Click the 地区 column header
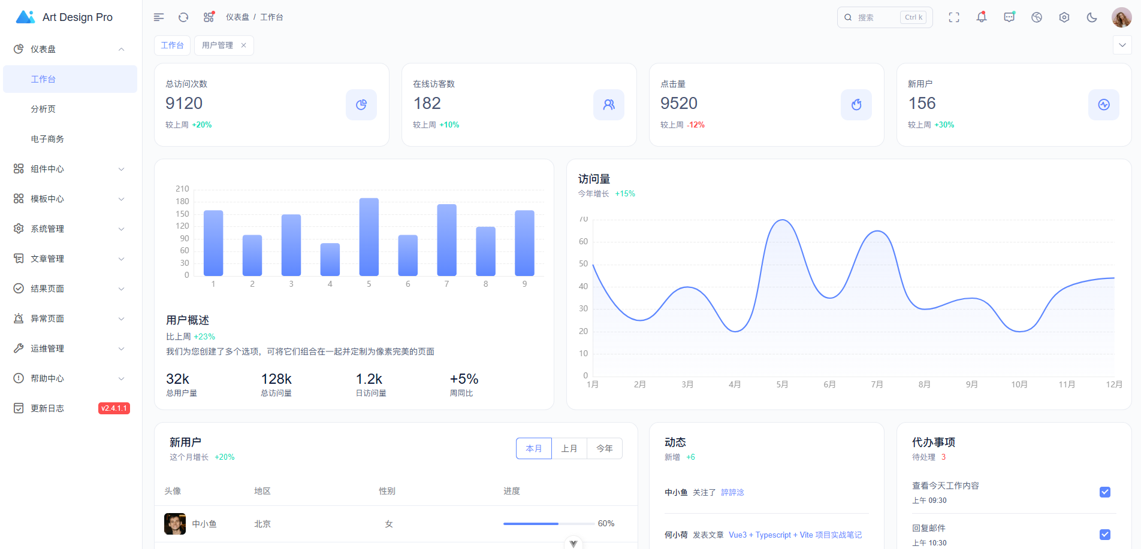1141x549 pixels. pyautogui.click(x=262, y=491)
